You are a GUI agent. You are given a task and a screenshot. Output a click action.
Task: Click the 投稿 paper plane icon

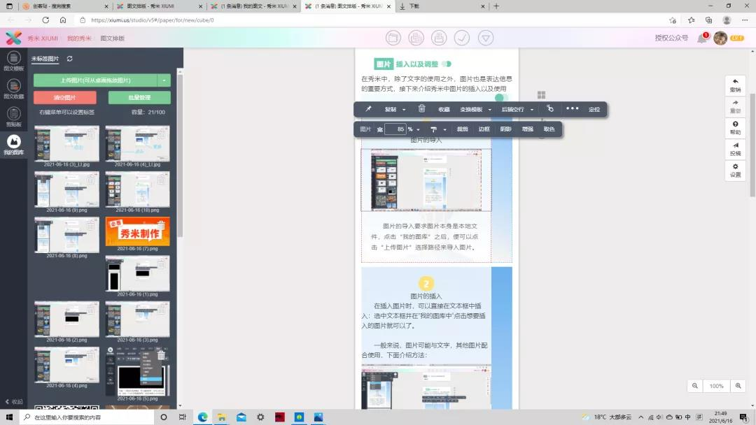pyautogui.click(x=735, y=149)
